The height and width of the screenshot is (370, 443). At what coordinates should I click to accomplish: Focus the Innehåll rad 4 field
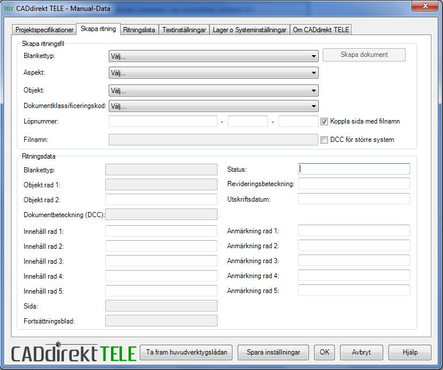[x=161, y=276]
